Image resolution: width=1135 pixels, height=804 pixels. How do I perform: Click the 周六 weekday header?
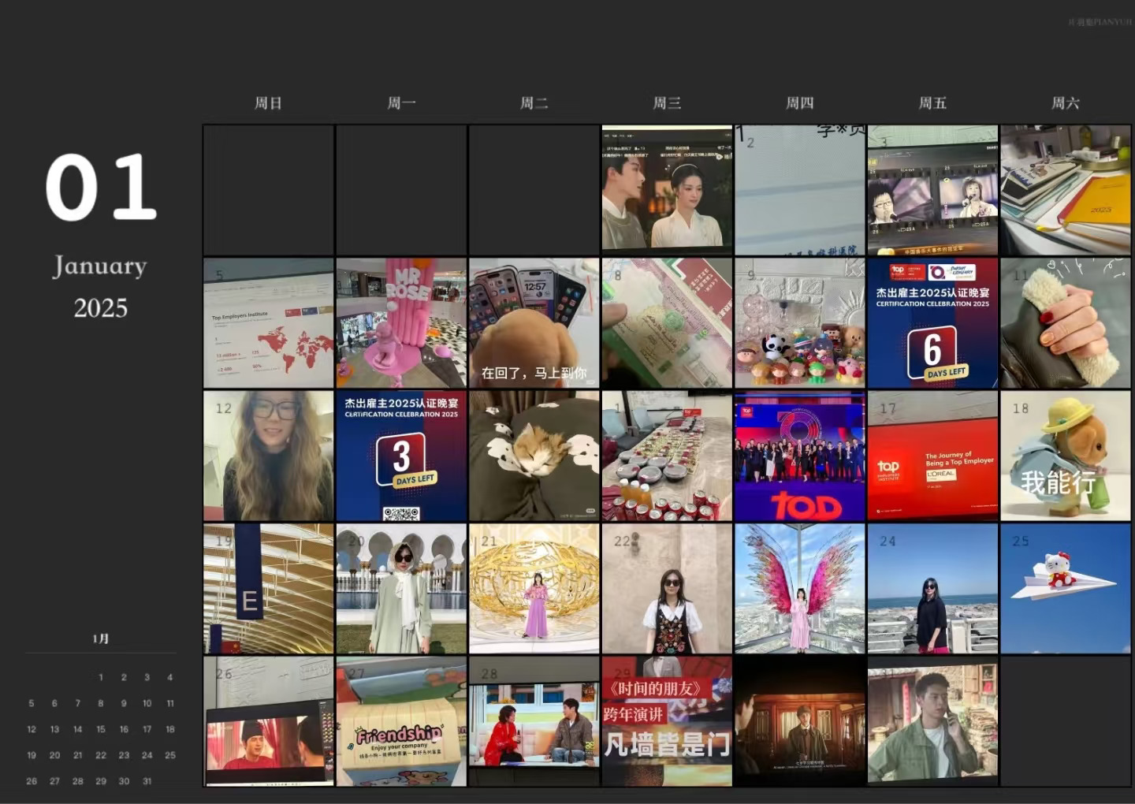tap(1065, 103)
